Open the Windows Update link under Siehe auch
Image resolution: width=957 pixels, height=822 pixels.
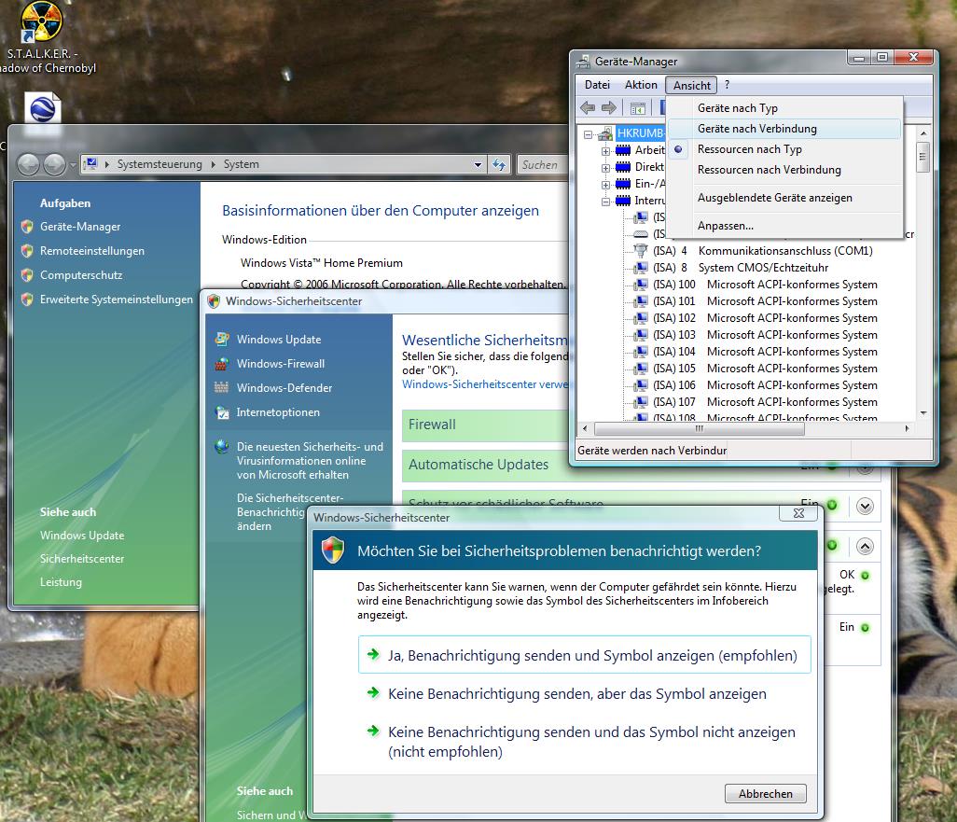point(82,536)
